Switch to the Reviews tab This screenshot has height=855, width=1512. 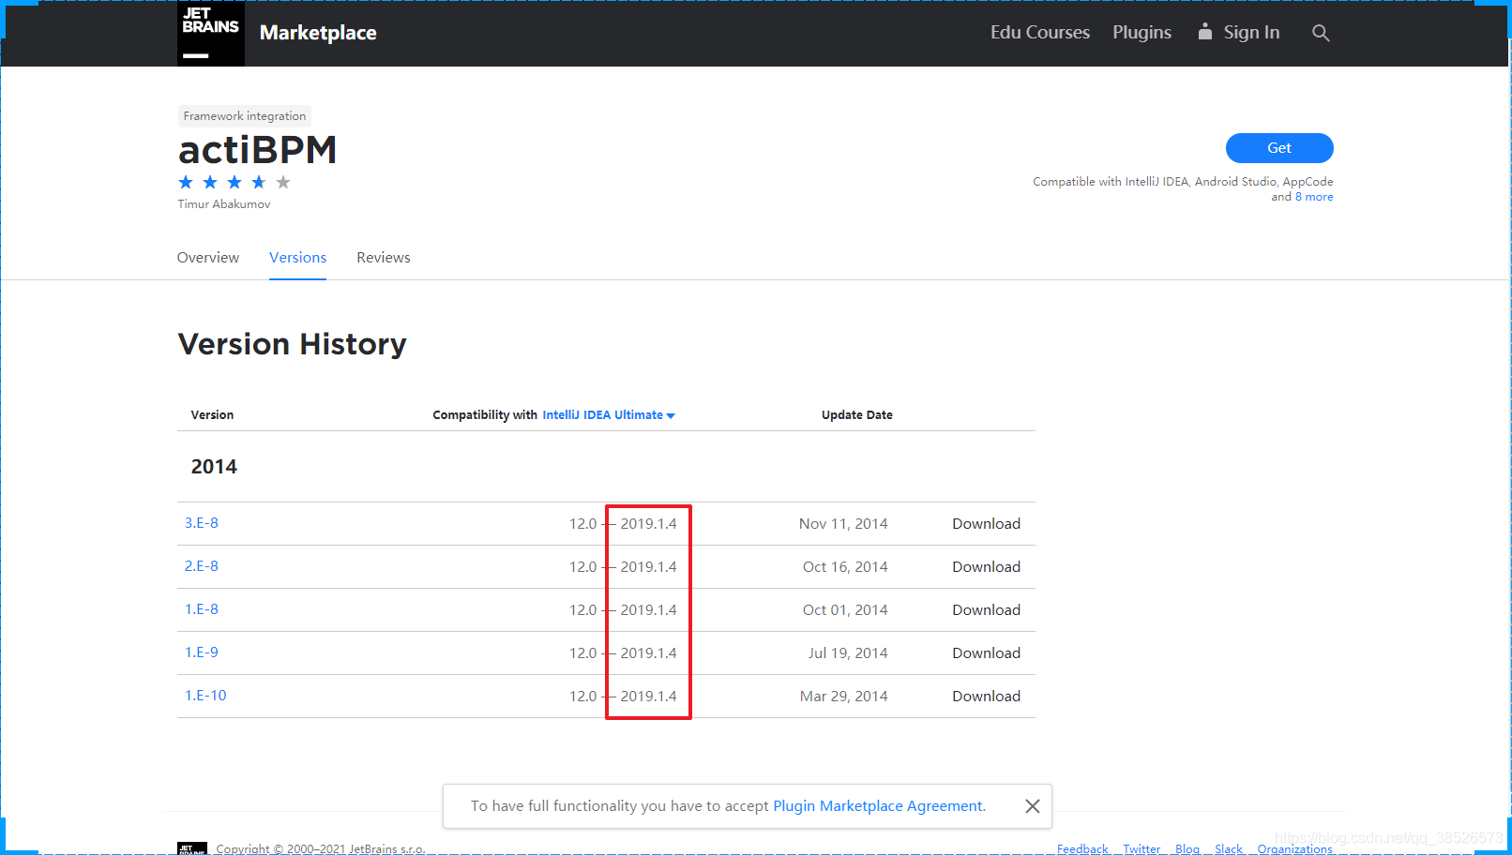point(384,258)
